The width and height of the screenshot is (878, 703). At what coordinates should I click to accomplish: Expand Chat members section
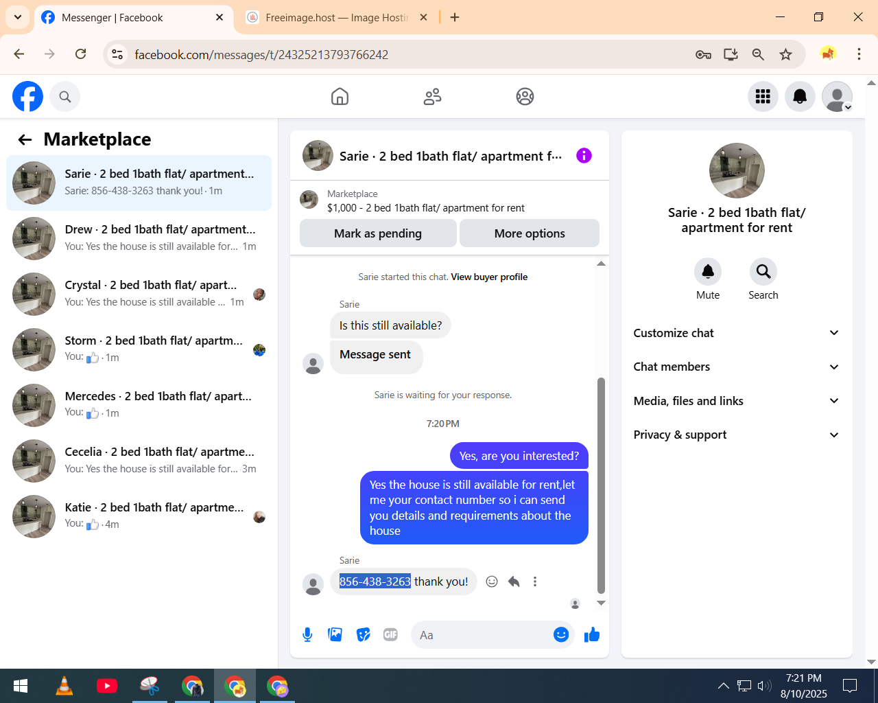click(x=737, y=367)
